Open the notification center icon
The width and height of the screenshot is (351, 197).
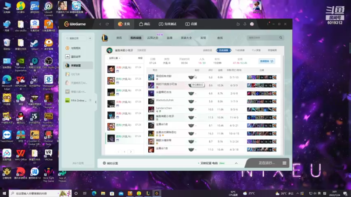pos(345,193)
